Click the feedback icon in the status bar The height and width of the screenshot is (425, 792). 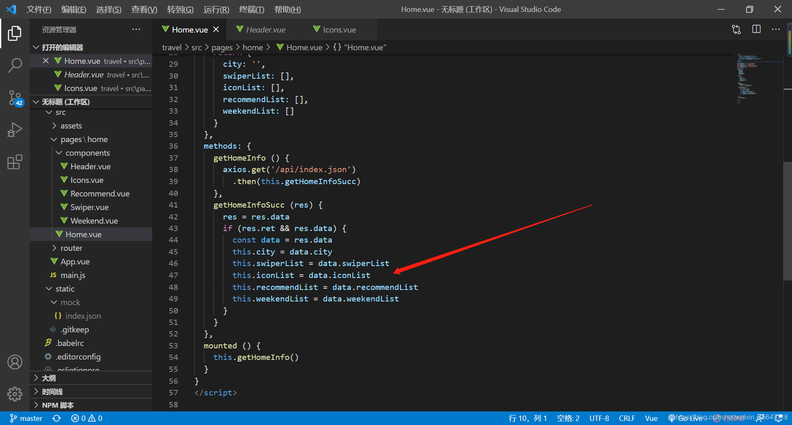759,418
